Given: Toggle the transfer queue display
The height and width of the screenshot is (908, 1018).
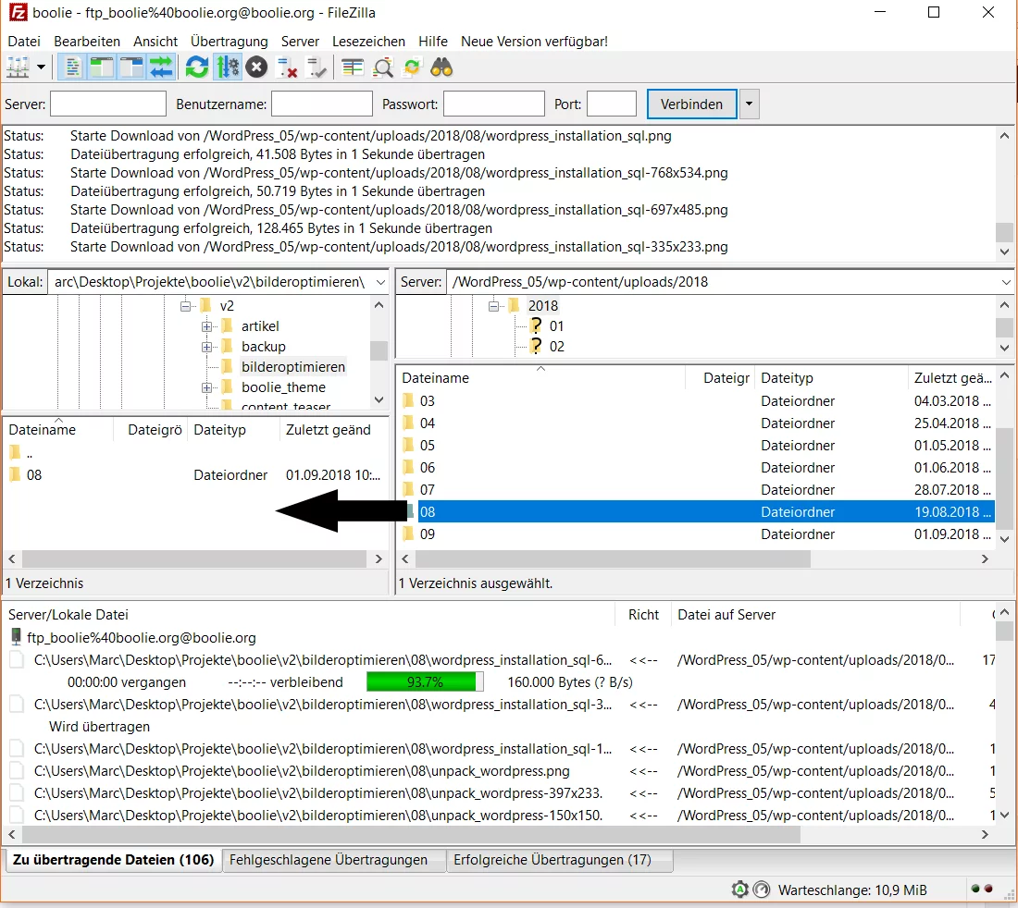Looking at the screenshot, I should pyautogui.click(x=161, y=67).
